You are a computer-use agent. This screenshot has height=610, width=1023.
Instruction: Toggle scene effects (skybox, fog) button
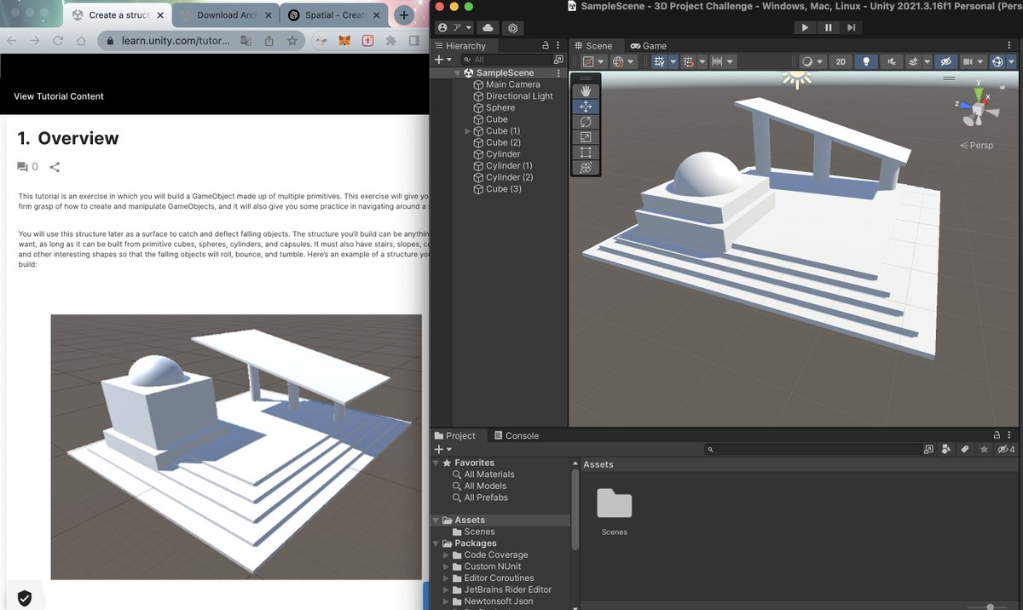point(913,61)
